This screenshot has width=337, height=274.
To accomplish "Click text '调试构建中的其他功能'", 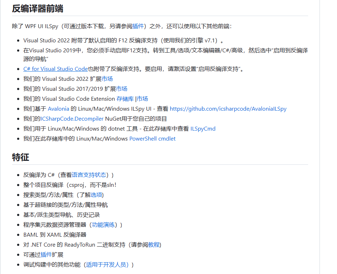I will [52, 265].
